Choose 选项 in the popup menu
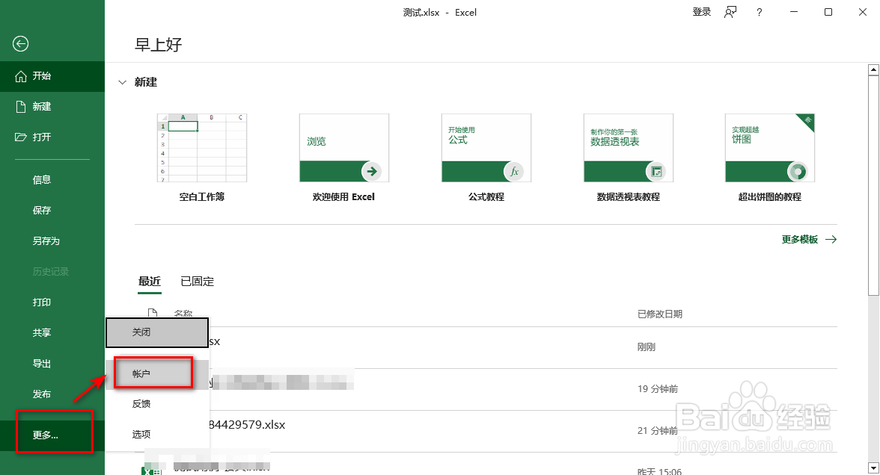Image resolution: width=880 pixels, height=475 pixels. point(157,434)
